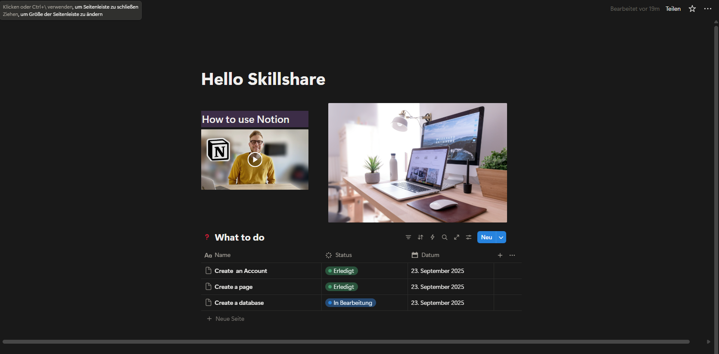Image resolution: width=719 pixels, height=354 pixels.
Task: Open database in full page view
Action: 457,237
